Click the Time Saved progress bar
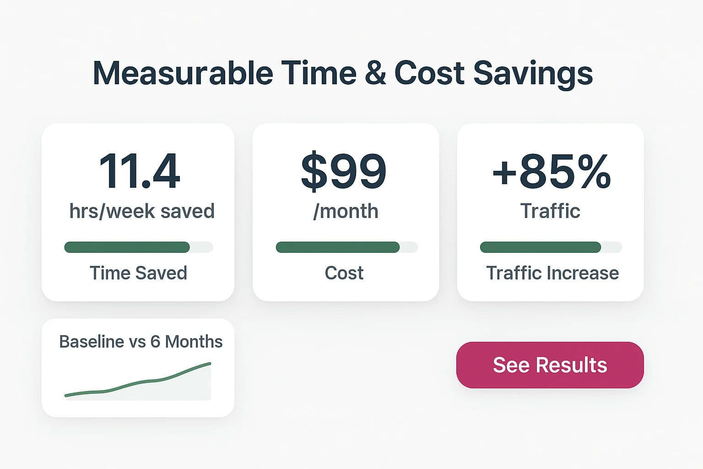703x469 pixels. (138, 247)
